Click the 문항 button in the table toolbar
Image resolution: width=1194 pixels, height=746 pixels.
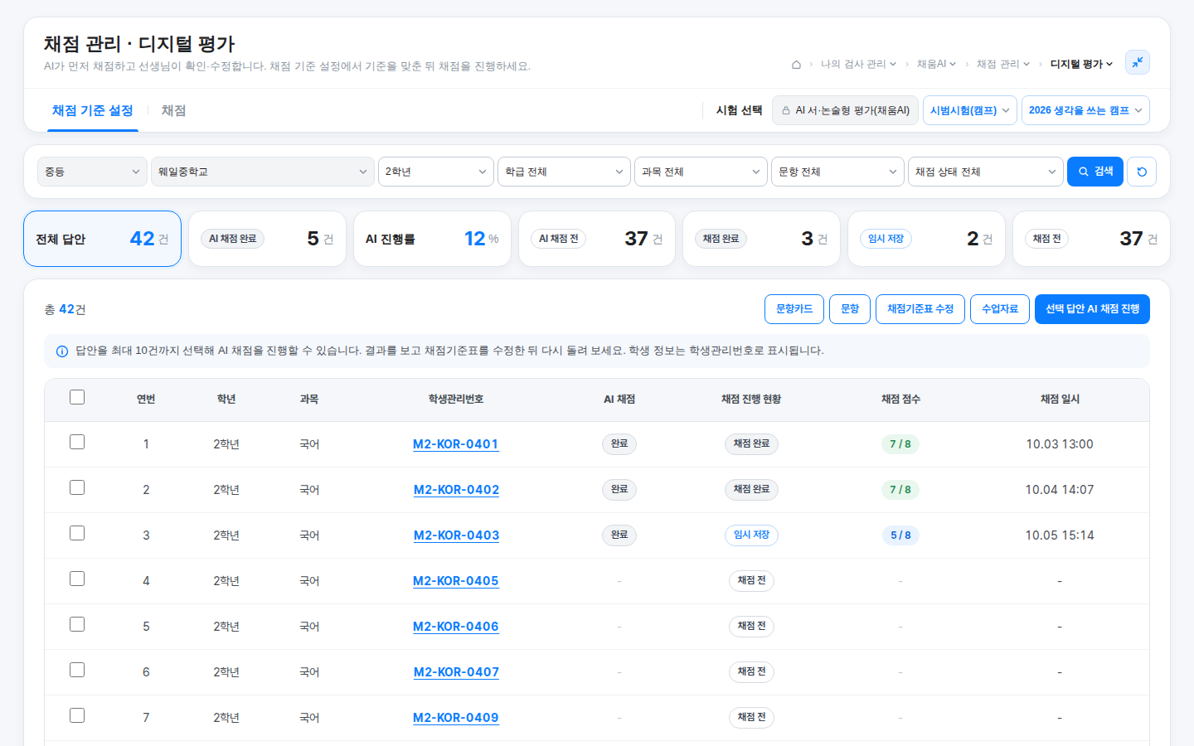point(850,309)
